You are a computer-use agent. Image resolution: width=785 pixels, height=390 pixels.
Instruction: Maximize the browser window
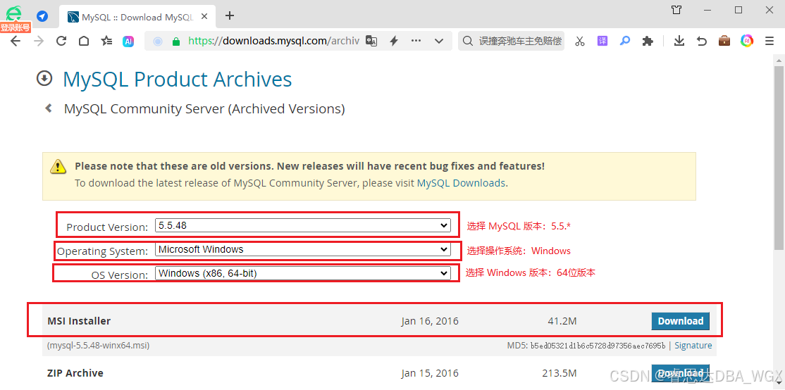738,10
